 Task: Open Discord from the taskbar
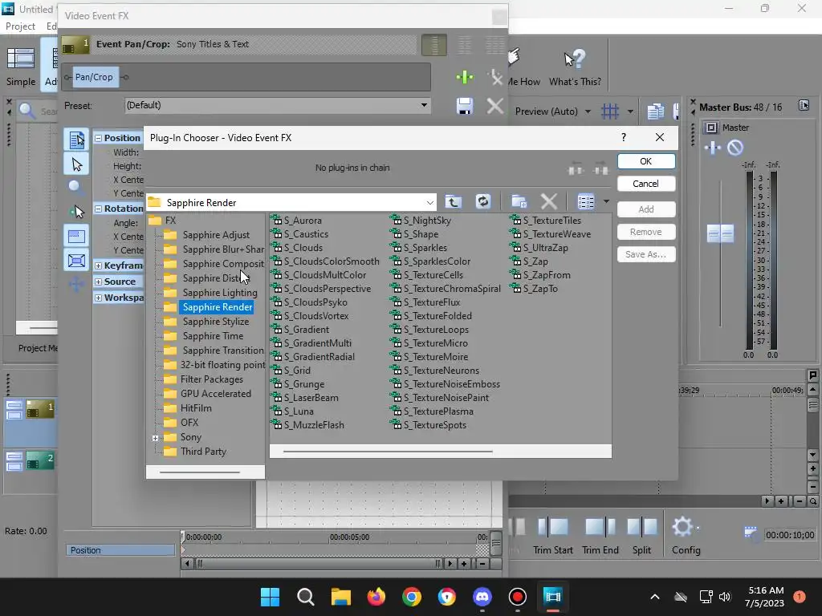coord(482,597)
